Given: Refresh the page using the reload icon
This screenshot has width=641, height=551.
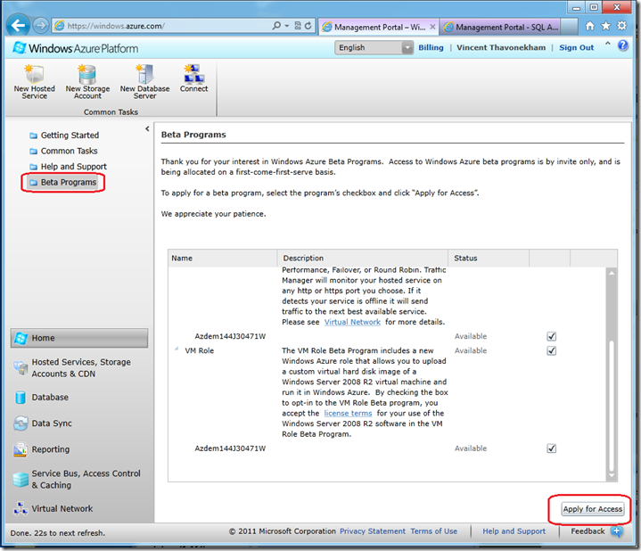Looking at the screenshot, I should click(308, 26).
